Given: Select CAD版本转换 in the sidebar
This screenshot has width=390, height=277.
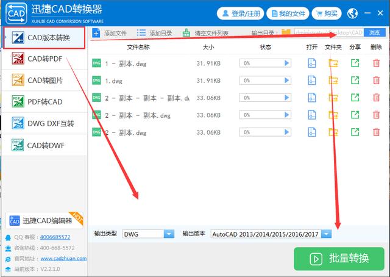Looking at the screenshot, I should pyautogui.click(x=44, y=38).
